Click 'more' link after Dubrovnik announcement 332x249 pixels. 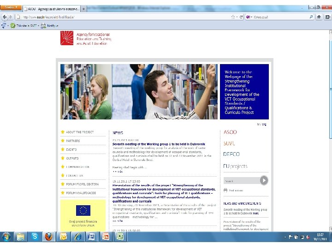(256, 213)
